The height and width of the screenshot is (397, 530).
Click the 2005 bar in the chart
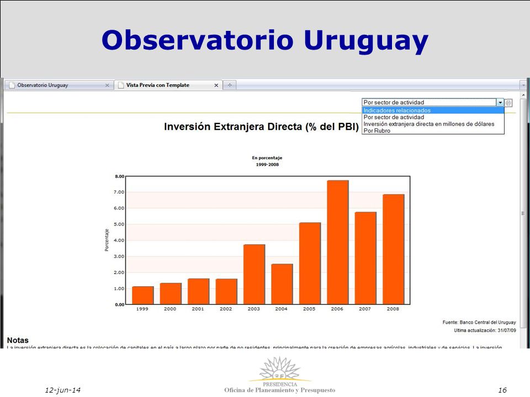click(310, 264)
